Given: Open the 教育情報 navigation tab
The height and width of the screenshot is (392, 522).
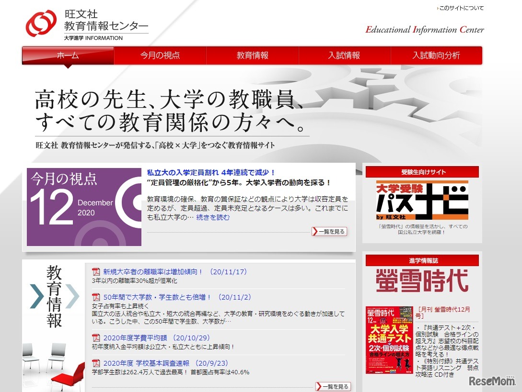Looking at the screenshot, I should [252, 55].
